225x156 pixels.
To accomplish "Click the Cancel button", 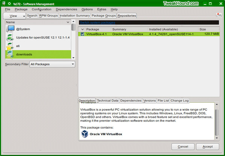I will [183, 147].
